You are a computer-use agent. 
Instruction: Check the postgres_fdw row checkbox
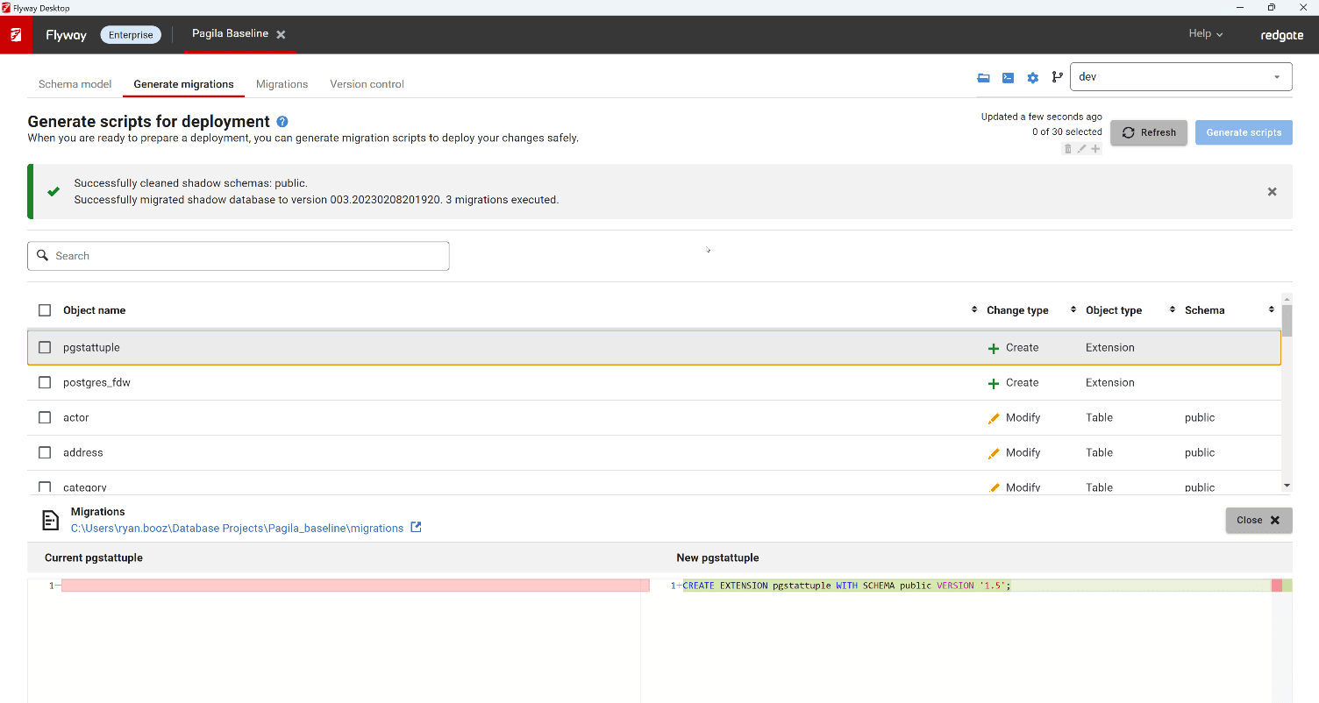coord(45,382)
